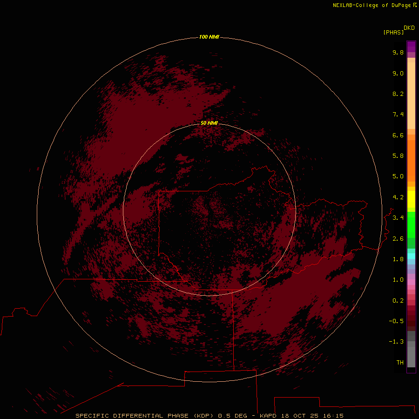Click the 2.6 color scale value

point(398,239)
